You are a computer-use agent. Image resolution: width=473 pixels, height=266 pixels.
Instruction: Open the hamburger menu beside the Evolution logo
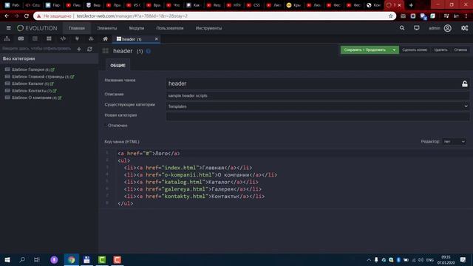[8, 28]
